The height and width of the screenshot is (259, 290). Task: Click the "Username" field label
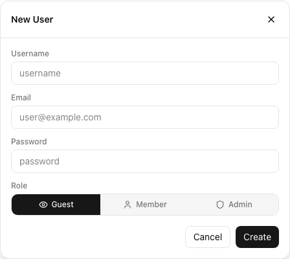click(x=30, y=54)
